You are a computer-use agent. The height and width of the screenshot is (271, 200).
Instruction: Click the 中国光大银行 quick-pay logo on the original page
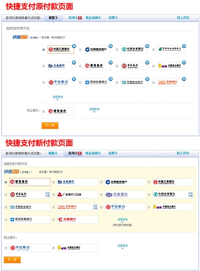pyautogui.click(x=171, y=66)
